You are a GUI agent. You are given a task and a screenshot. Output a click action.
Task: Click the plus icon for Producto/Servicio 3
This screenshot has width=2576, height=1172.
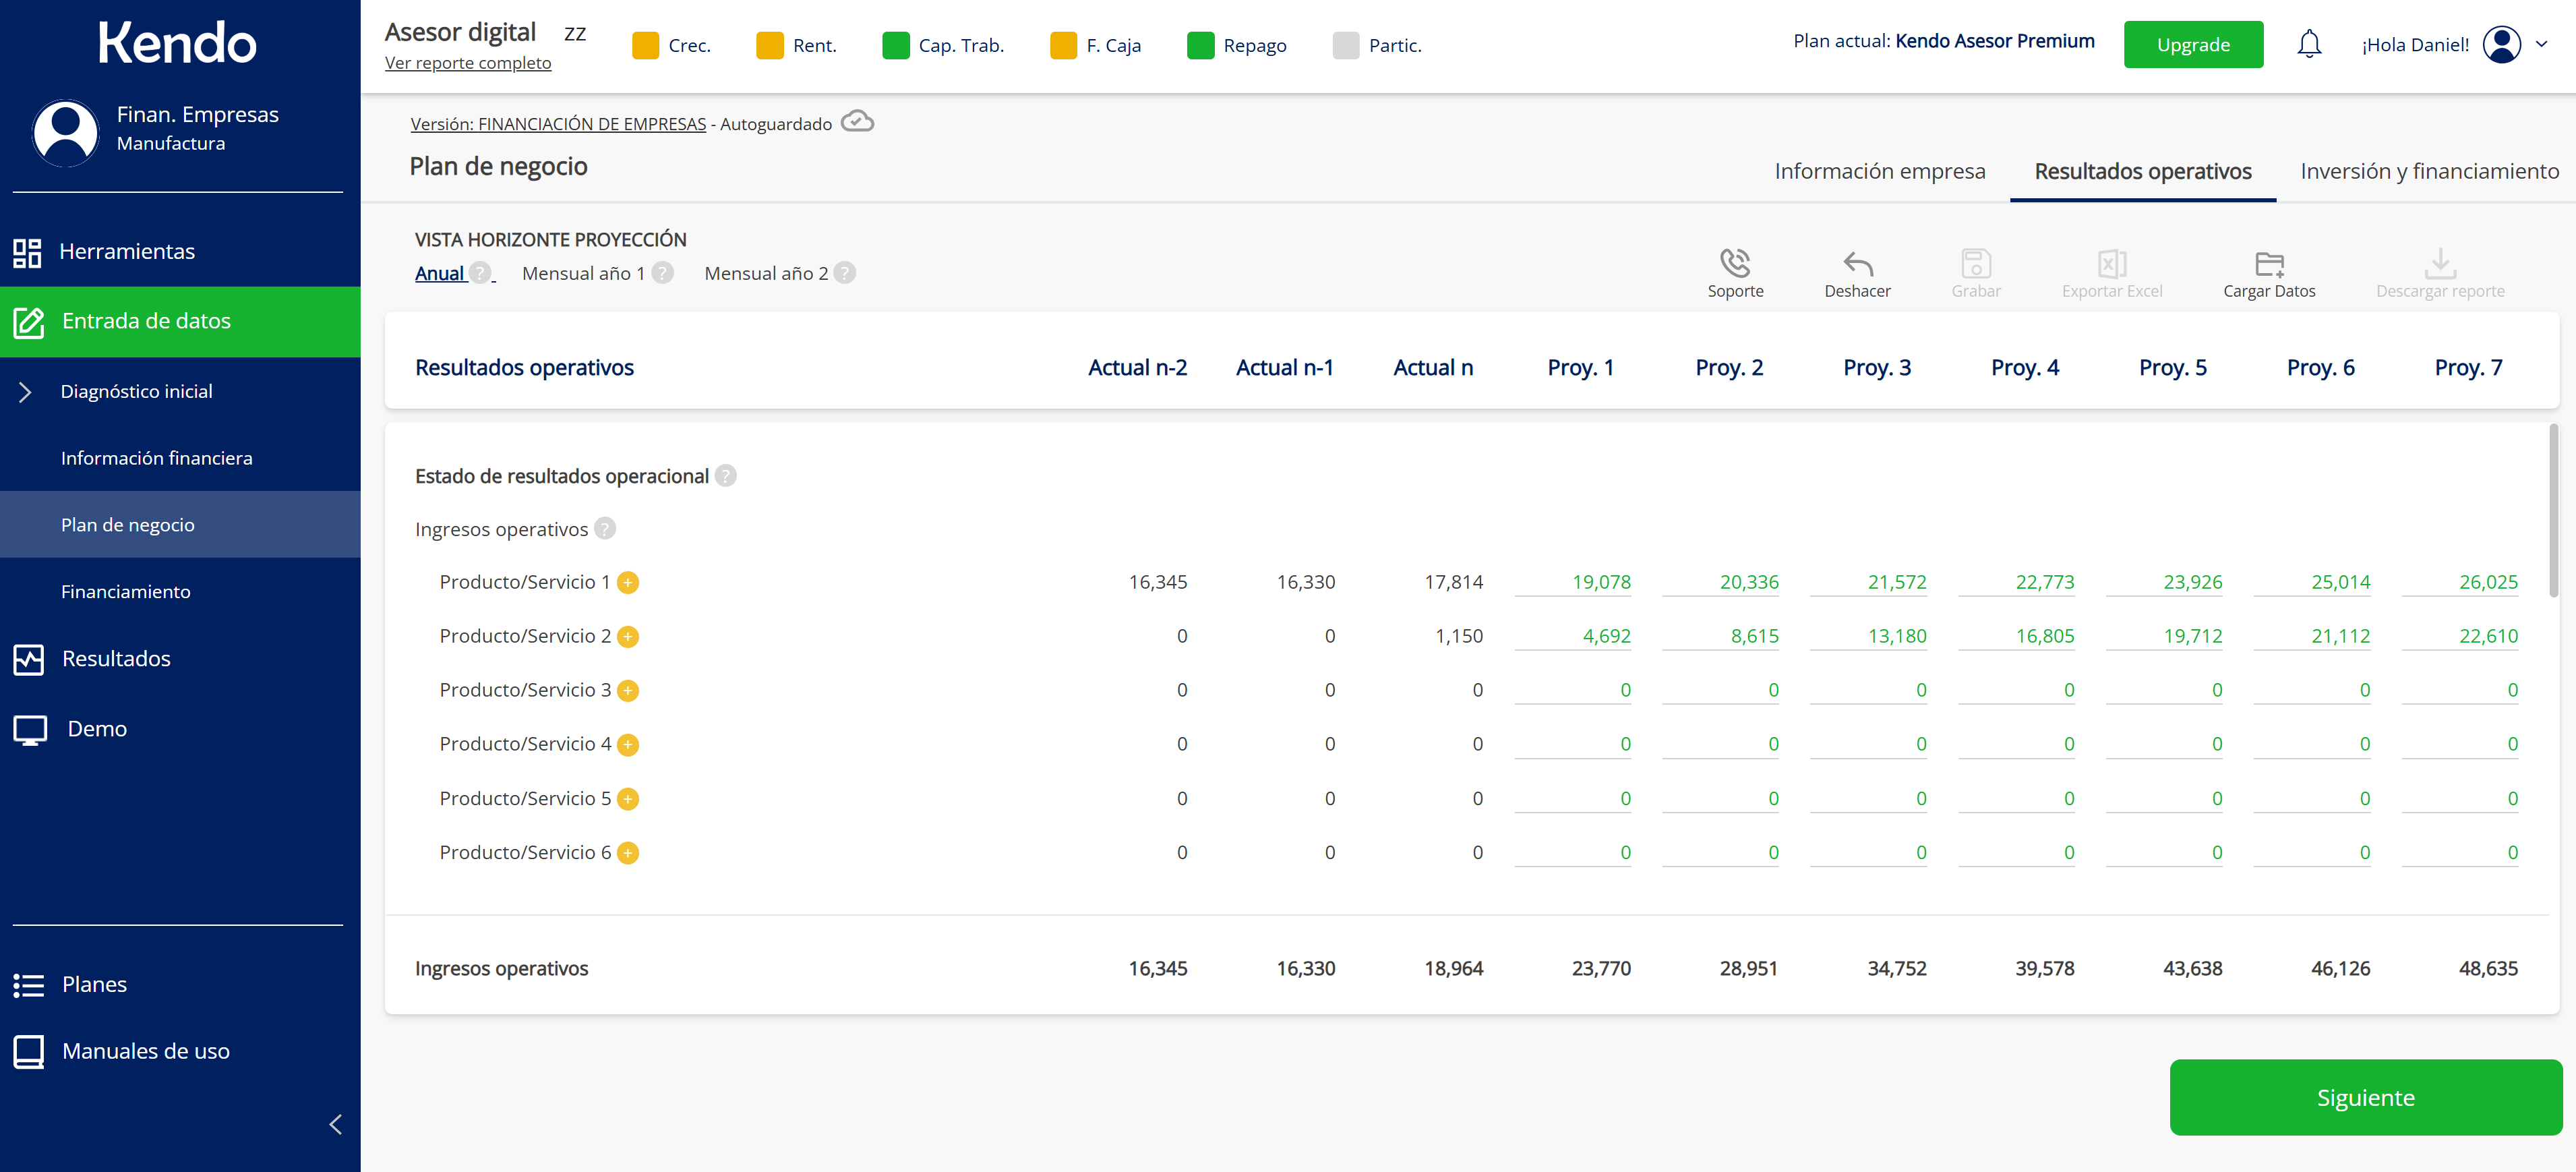point(628,691)
